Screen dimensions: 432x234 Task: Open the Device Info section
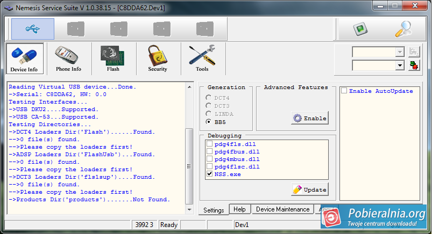click(x=25, y=58)
